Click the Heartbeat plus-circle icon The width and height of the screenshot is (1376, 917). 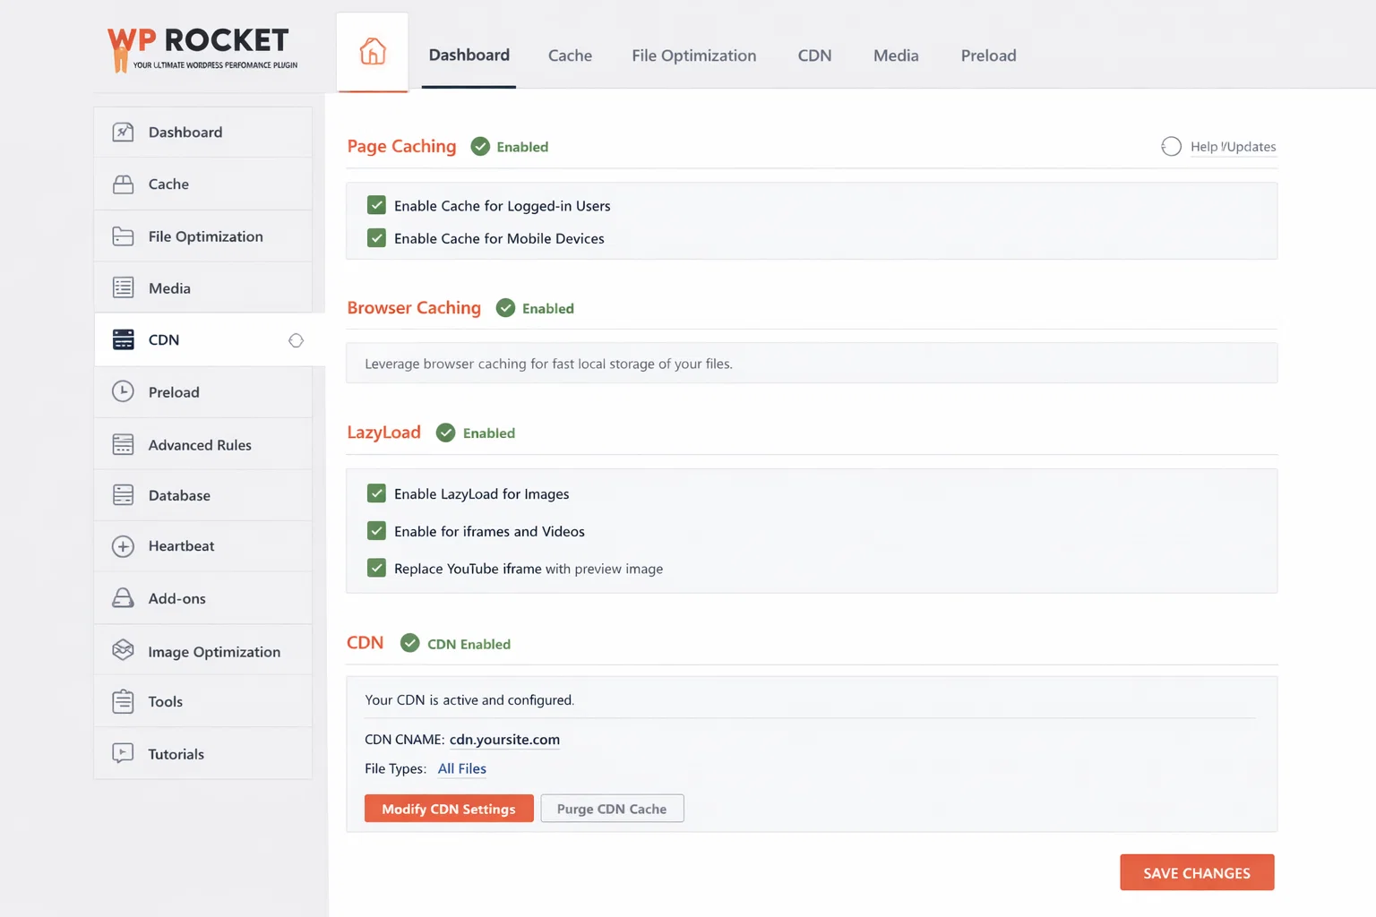[124, 546]
